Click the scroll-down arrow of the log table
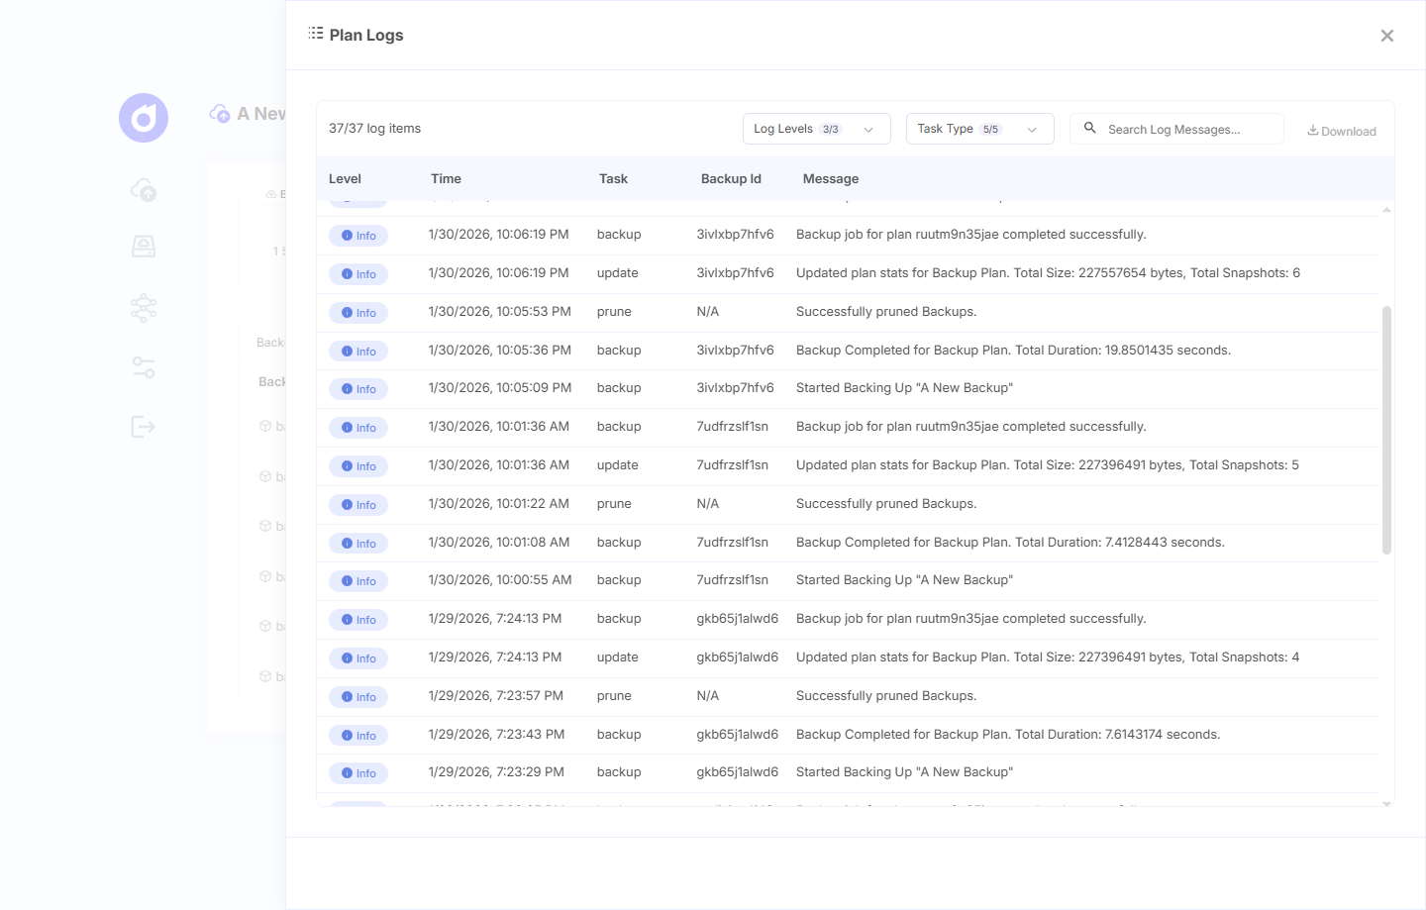 point(1386,804)
